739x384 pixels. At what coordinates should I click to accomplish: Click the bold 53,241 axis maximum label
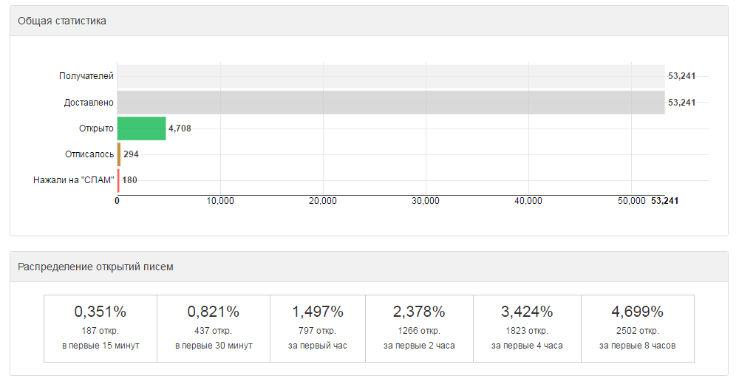click(x=664, y=201)
